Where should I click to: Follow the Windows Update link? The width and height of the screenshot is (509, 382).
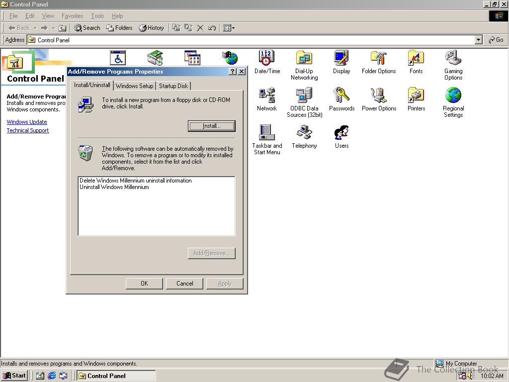tap(27, 122)
